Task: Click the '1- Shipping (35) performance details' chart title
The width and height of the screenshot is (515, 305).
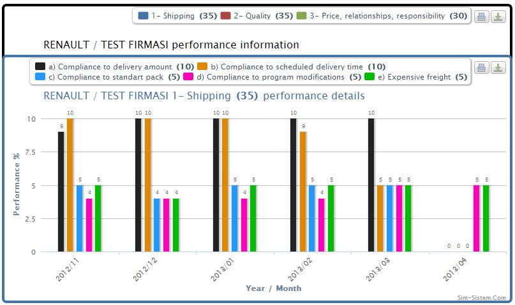Action: (x=204, y=96)
